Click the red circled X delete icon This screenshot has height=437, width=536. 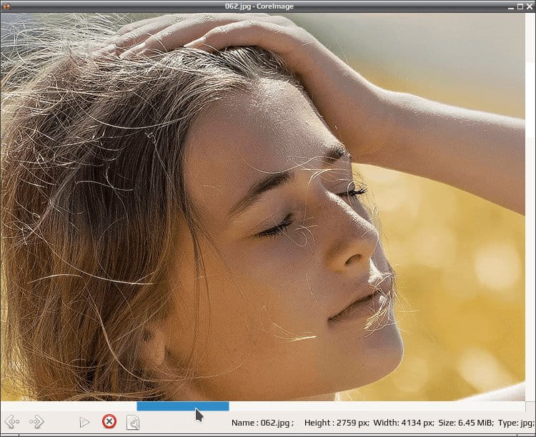(x=109, y=421)
